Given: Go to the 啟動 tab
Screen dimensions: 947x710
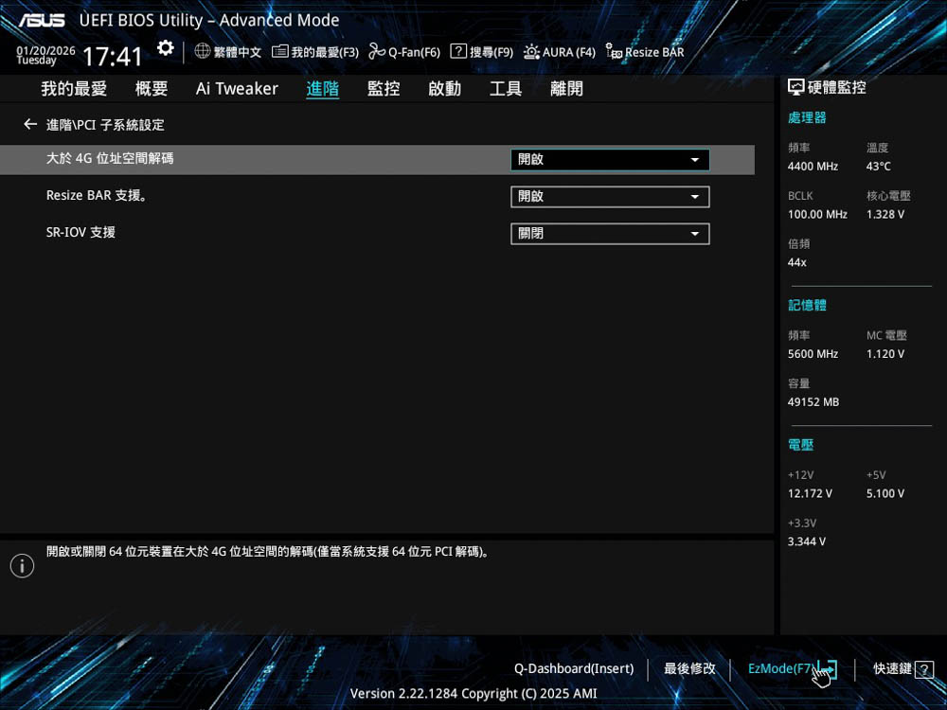Looking at the screenshot, I should (x=444, y=89).
